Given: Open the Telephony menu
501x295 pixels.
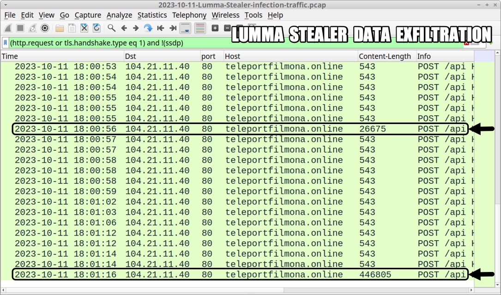Looking at the screenshot, I should pos(189,15).
